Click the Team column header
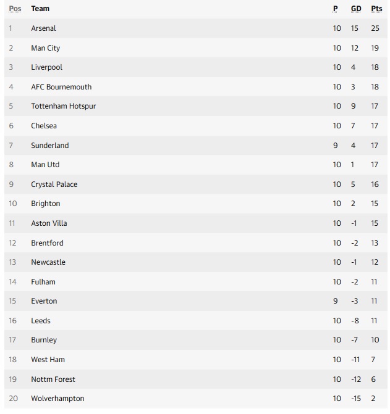This screenshot has width=390, height=414. pyautogui.click(x=40, y=9)
